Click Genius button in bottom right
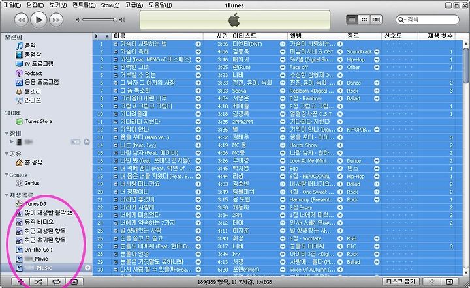Viewport: 470px width, 288px height. click(432, 281)
